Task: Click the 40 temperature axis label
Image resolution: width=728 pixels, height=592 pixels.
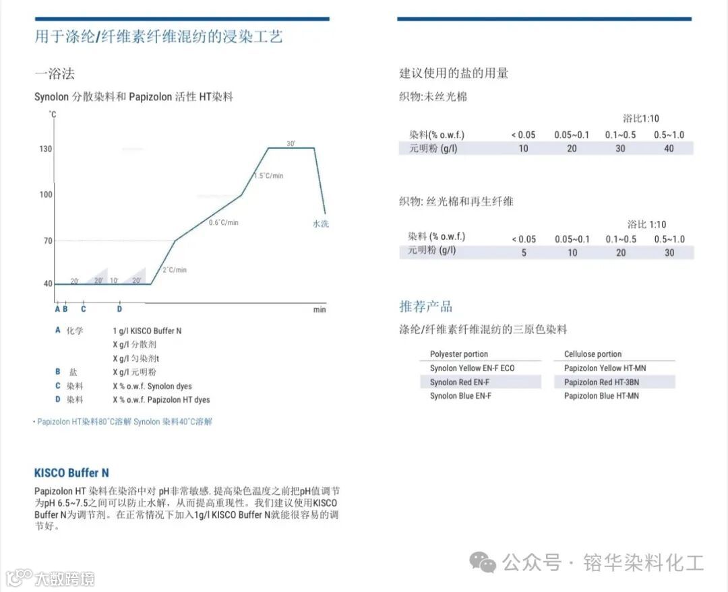Action: [x=48, y=284]
